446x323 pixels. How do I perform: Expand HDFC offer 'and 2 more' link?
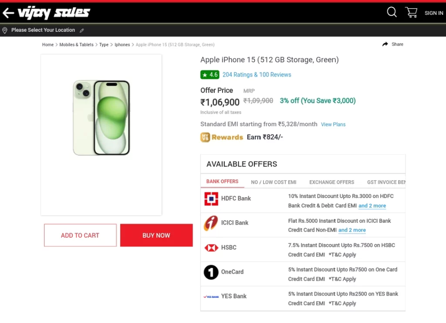[x=372, y=205]
